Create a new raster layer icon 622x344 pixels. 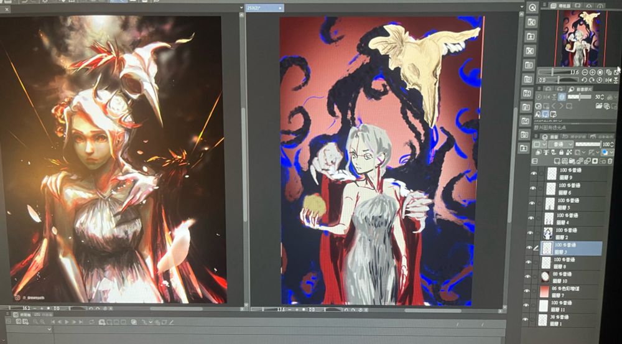coord(557,161)
